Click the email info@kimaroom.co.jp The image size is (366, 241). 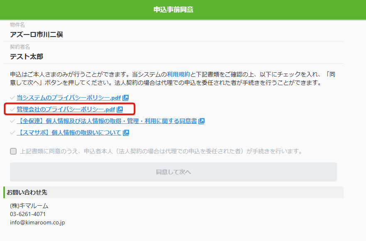pos(37,223)
